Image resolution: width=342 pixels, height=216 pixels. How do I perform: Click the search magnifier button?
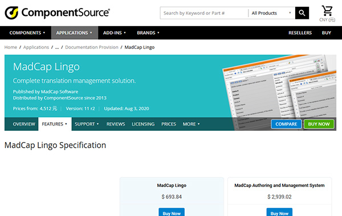[302, 13]
